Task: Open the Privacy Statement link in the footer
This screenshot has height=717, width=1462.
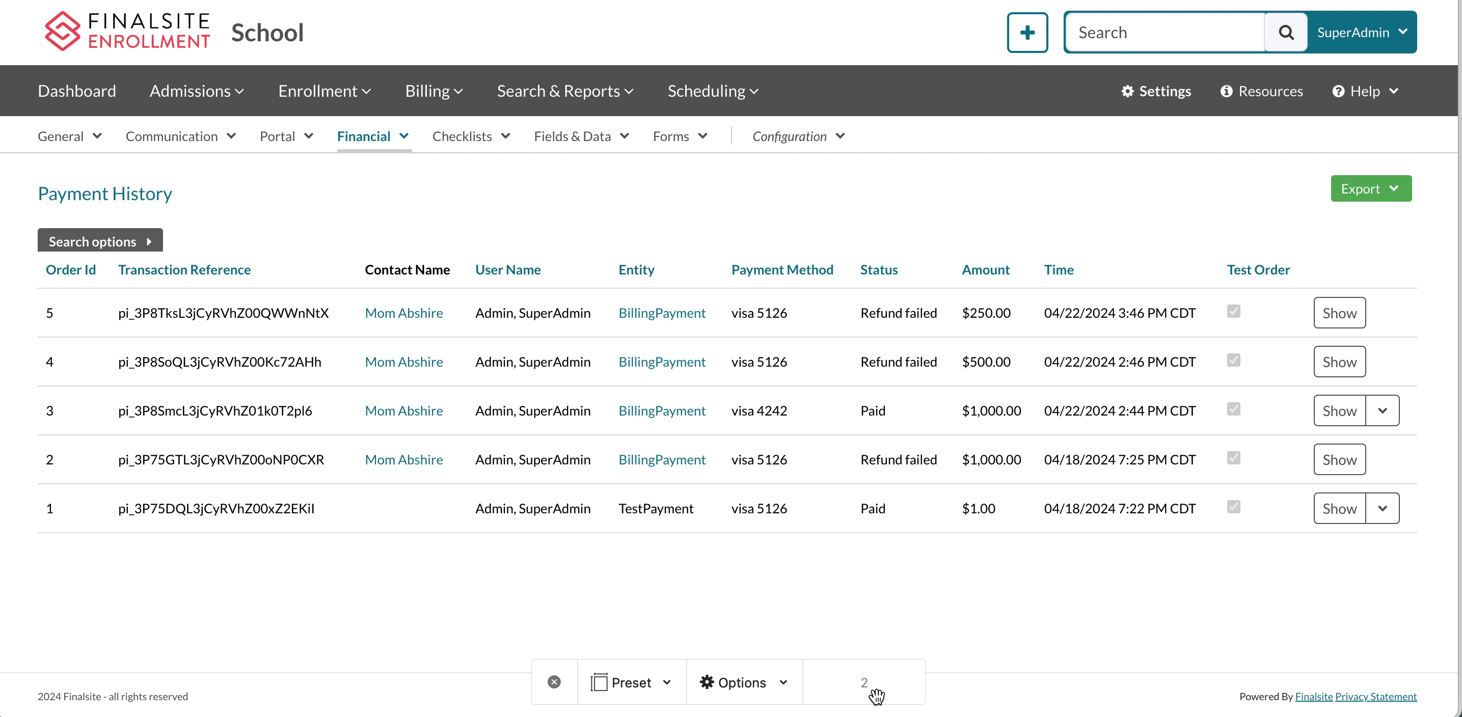Action: [x=1375, y=696]
